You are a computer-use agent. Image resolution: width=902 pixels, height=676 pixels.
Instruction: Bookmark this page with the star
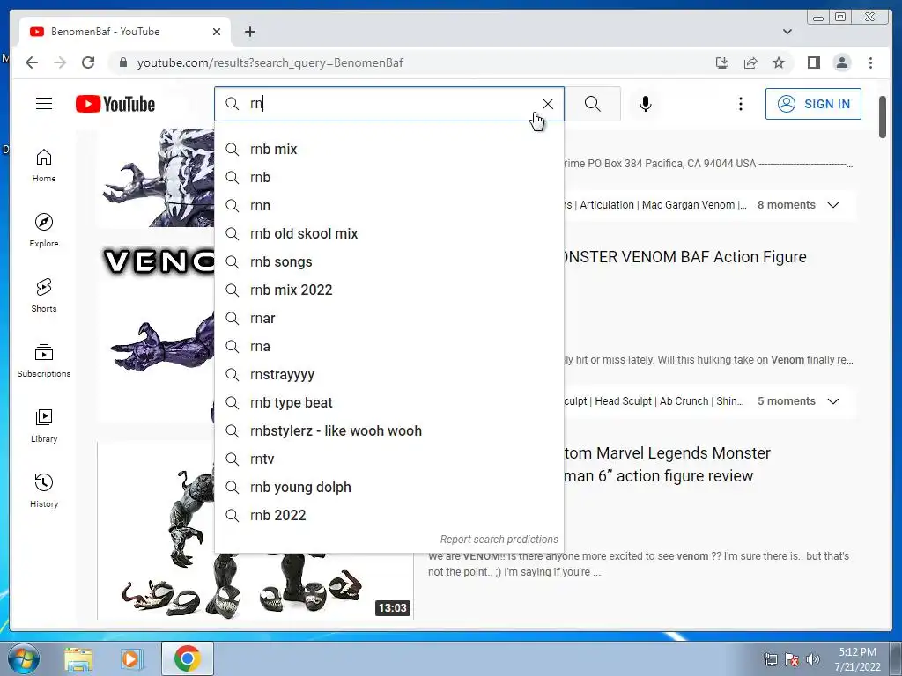[779, 62]
